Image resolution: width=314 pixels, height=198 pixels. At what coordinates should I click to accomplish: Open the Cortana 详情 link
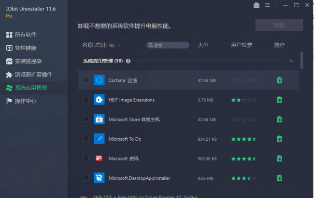pos(132,80)
